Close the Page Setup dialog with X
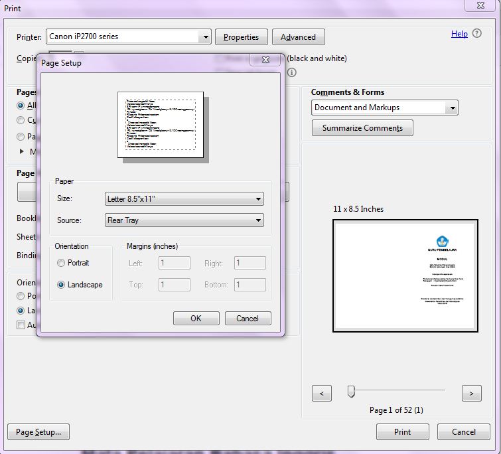The height and width of the screenshot is (454, 501). coord(265,60)
